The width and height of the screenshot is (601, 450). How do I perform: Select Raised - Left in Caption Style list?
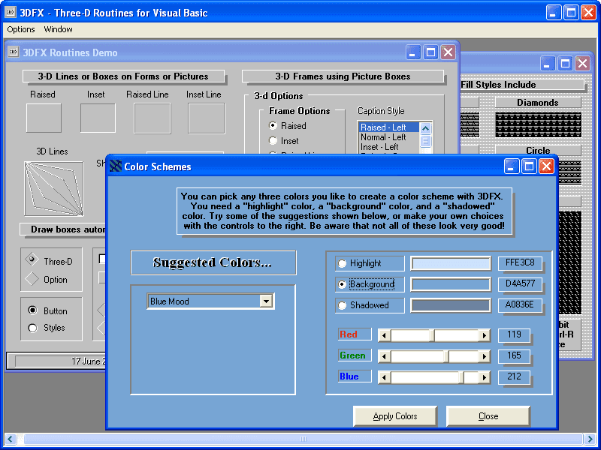[388, 127]
